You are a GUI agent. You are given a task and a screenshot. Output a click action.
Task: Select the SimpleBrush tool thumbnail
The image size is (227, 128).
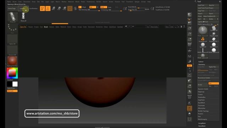[203, 39]
